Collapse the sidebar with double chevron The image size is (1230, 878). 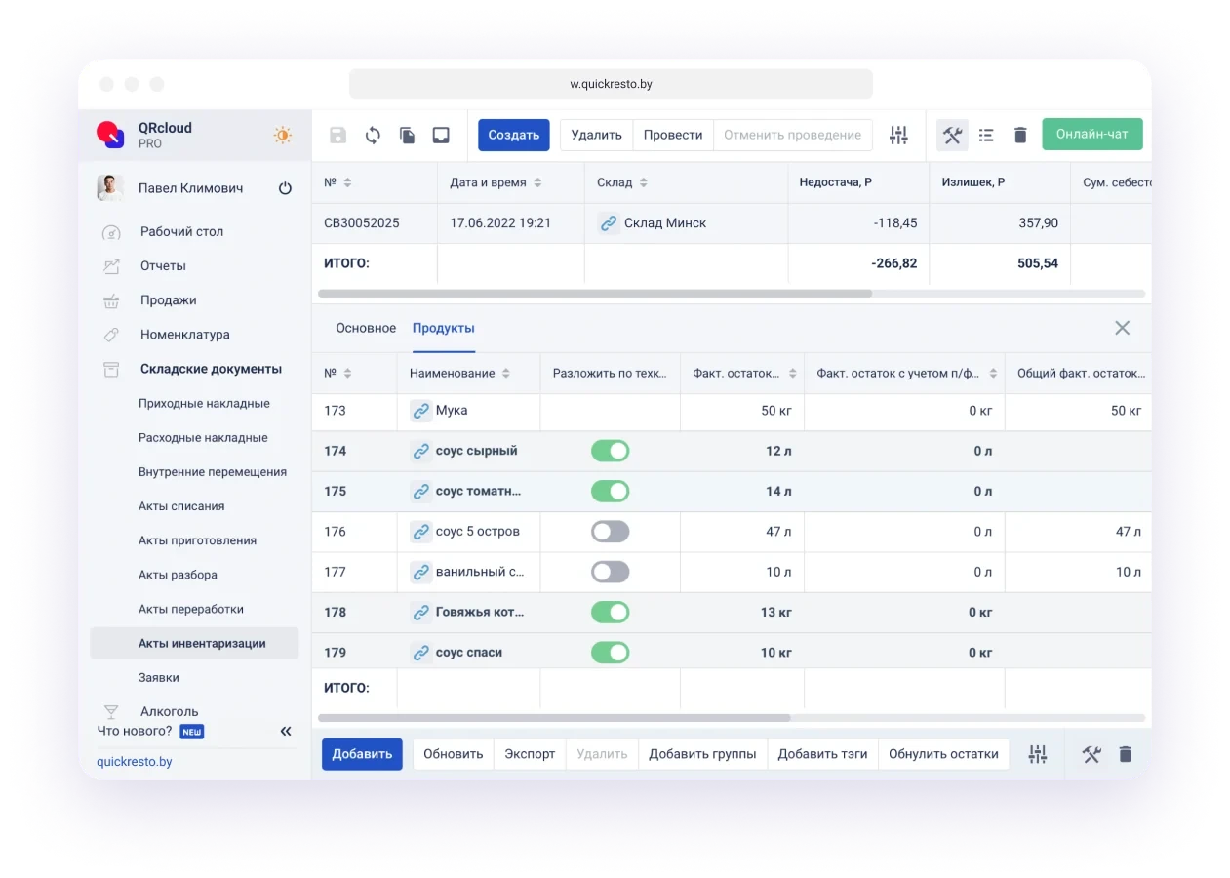[x=286, y=731]
